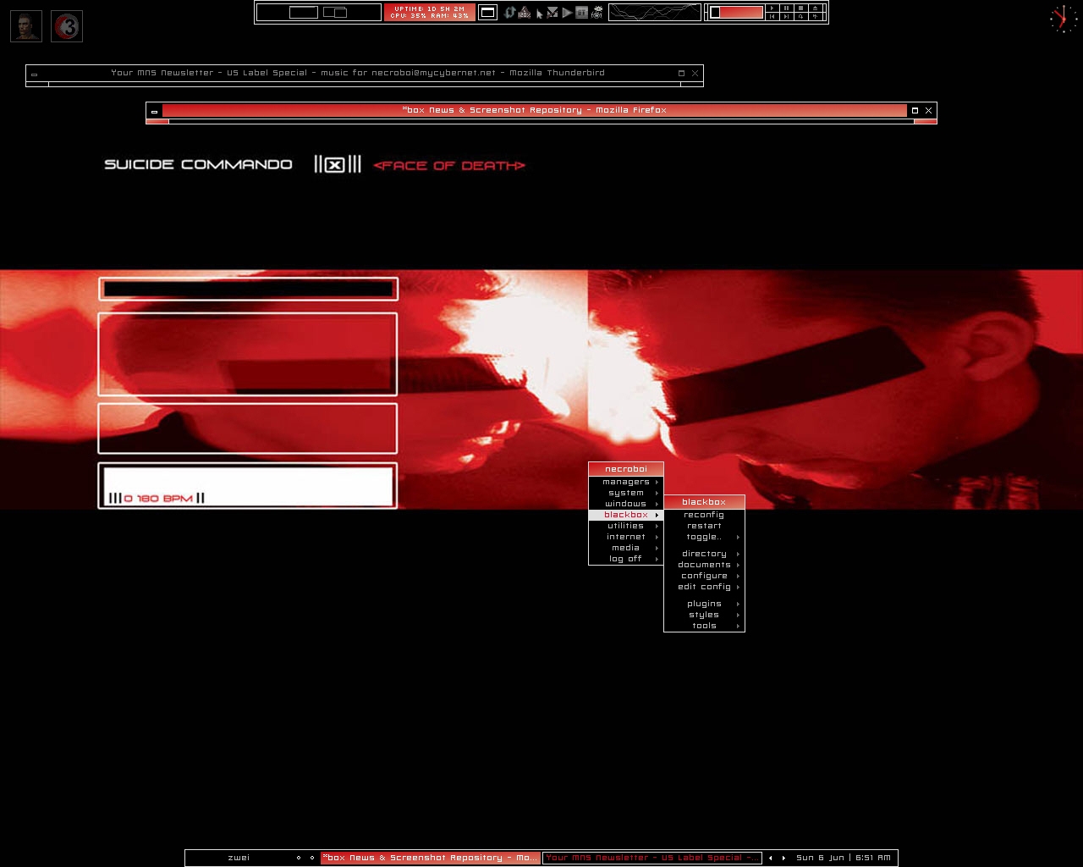Open the media submenu
The height and width of the screenshot is (867, 1083).
[x=626, y=548]
